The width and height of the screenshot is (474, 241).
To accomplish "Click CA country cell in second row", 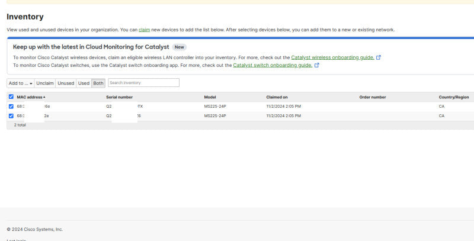I will point(441,115).
